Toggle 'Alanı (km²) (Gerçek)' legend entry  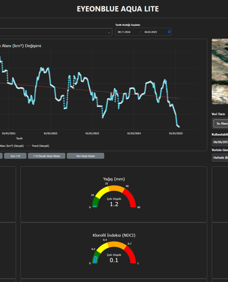tap(12, 146)
